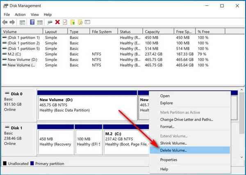Select Shrink Volume in context menu
246x175 pixels.
point(174,143)
